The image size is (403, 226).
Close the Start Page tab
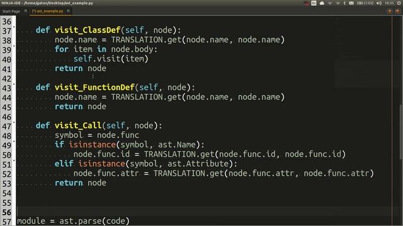coord(25,11)
